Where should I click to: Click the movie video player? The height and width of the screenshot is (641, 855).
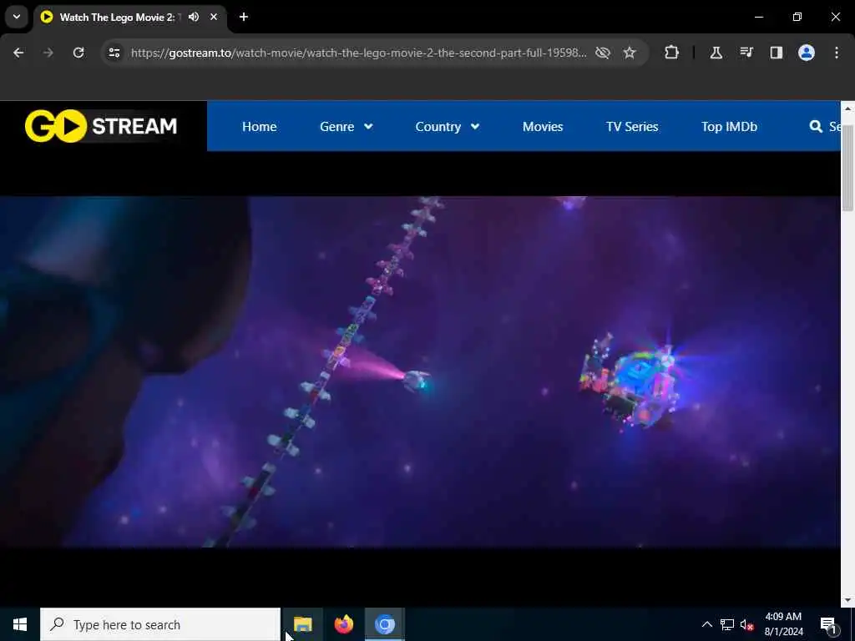pos(420,371)
